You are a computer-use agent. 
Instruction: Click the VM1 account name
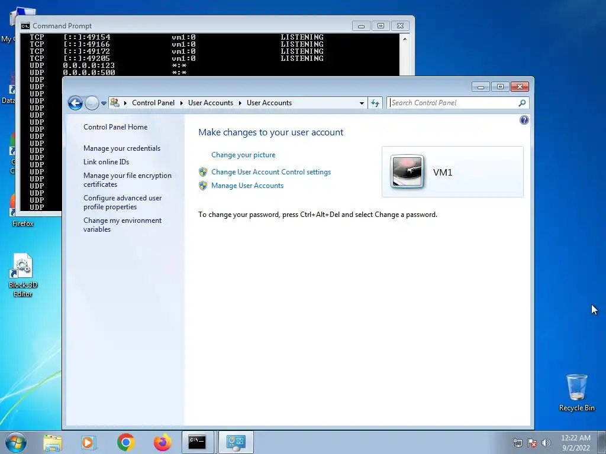(443, 172)
